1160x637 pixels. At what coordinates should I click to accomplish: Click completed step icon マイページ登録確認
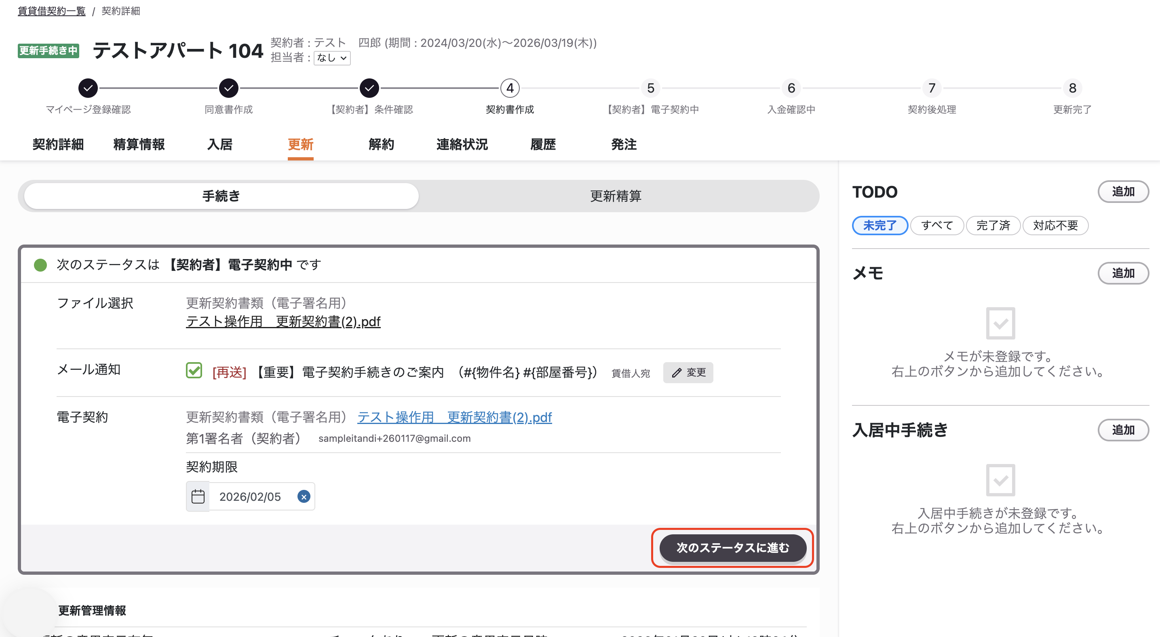[88, 88]
